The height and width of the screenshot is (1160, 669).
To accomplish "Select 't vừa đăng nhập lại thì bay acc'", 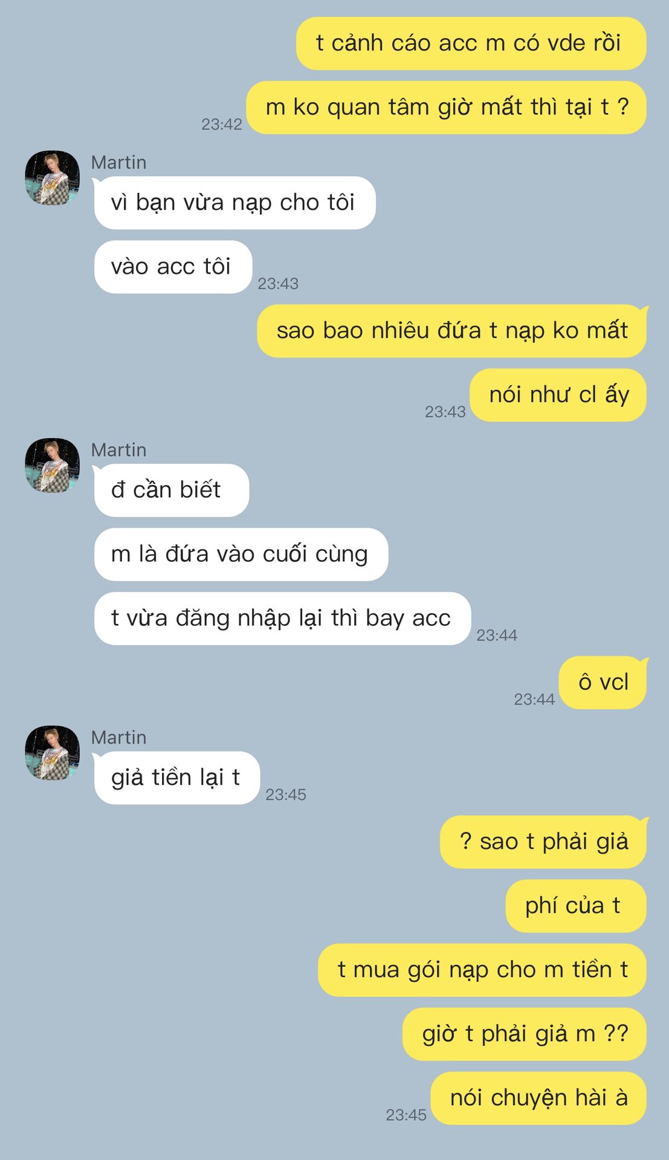I will click(x=282, y=619).
